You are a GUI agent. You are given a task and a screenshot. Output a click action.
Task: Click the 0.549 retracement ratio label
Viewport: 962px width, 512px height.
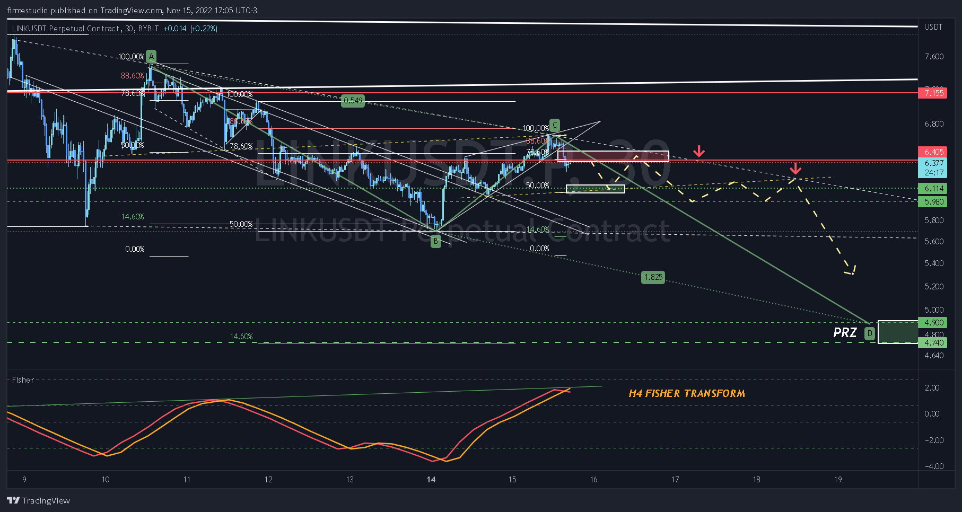(x=353, y=101)
